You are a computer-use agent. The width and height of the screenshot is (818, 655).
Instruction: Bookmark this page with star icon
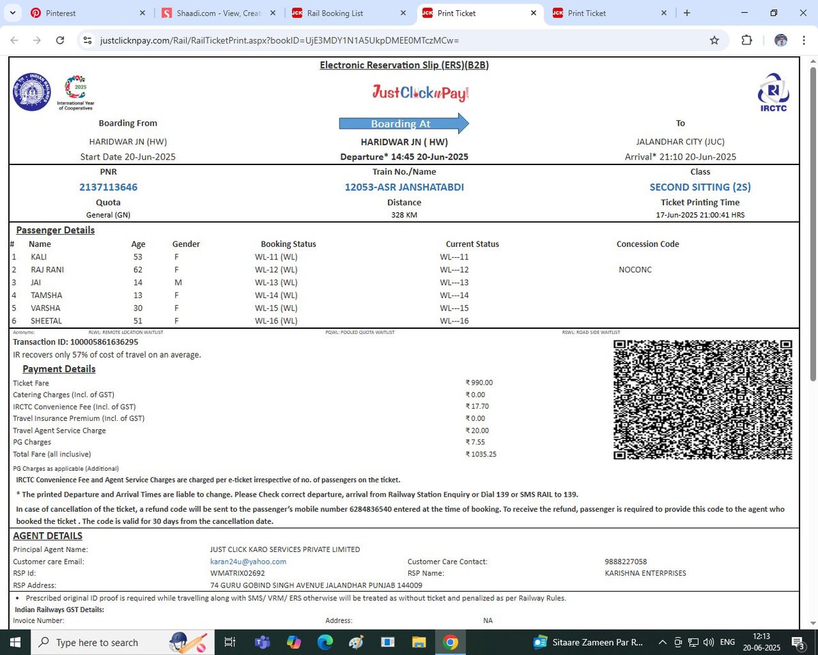[x=714, y=40]
